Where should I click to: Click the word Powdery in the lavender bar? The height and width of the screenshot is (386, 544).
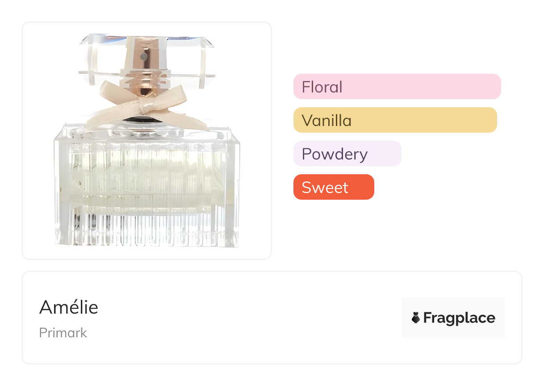click(335, 154)
